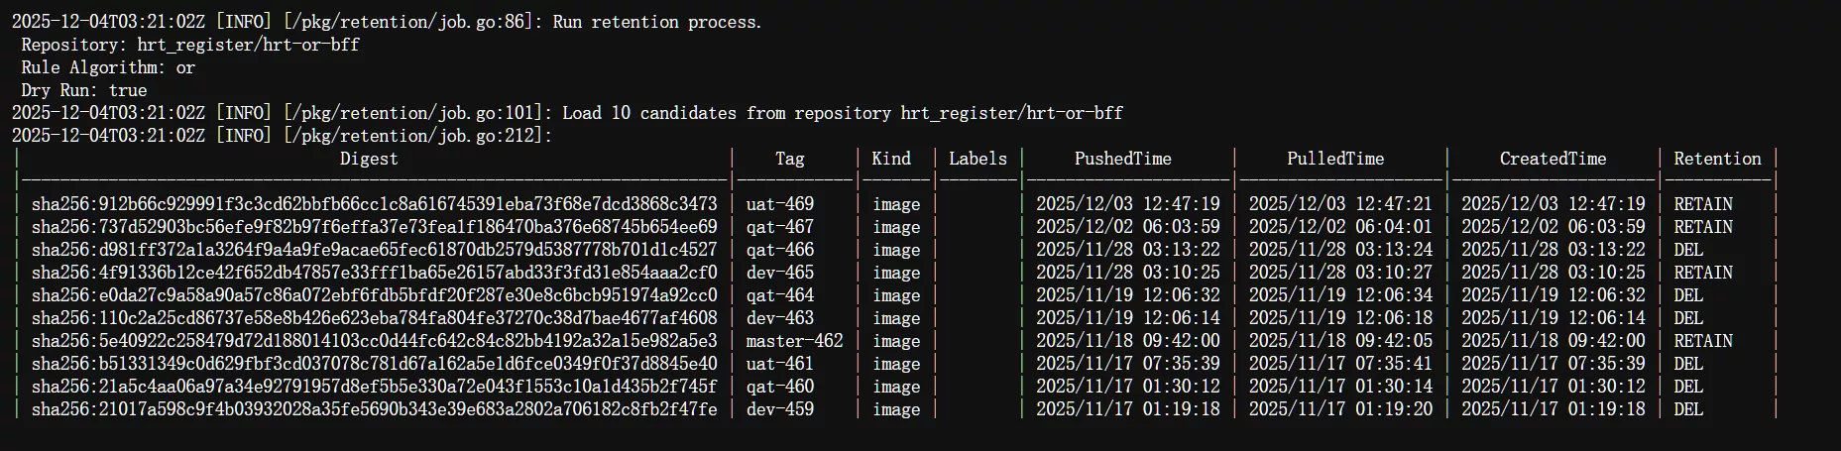Click the Tag column header
The width and height of the screenshot is (1841, 451).
(790, 159)
